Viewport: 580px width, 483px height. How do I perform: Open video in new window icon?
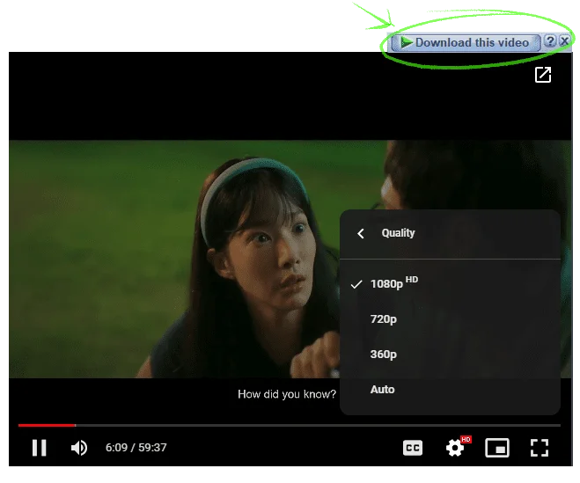[543, 75]
